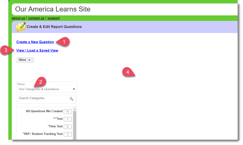The image size is (243, 145).
Task: Open 'View / Load a Saved View'
Action: click(37, 50)
